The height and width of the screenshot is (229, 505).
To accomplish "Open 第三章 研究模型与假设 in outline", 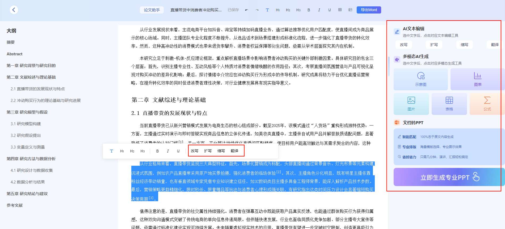I will (27, 112).
